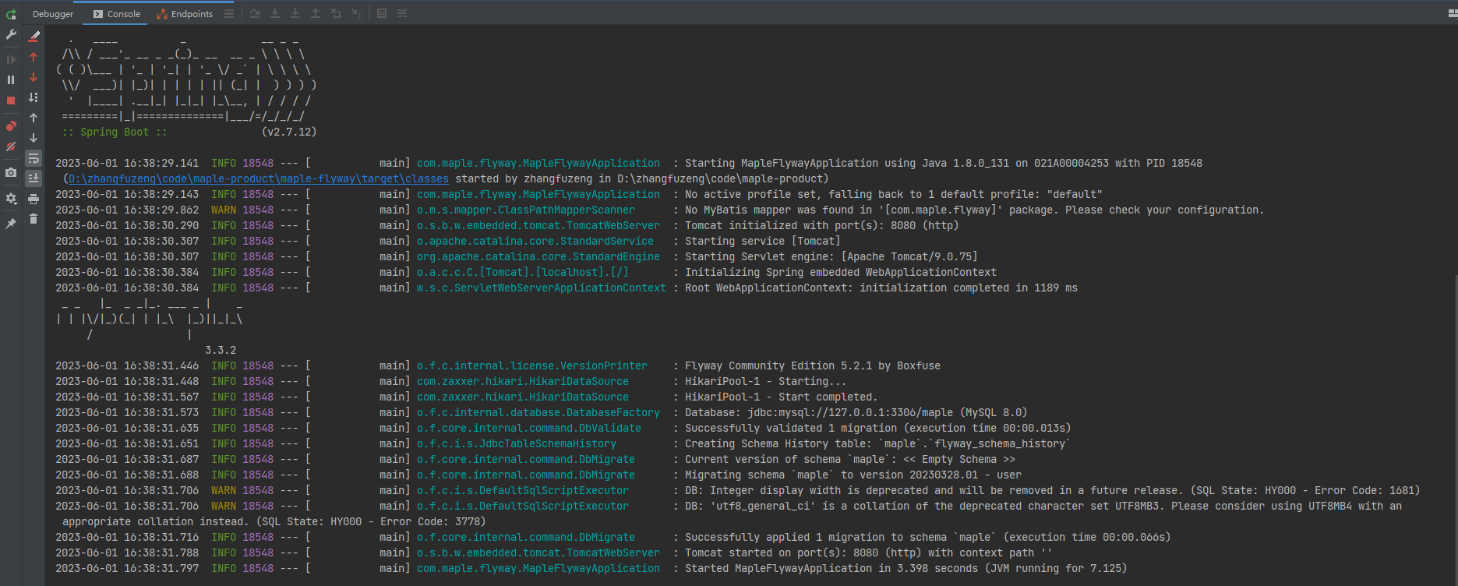Click the '2023-06-01 16:38:31.797' timestamp

(x=127, y=568)
